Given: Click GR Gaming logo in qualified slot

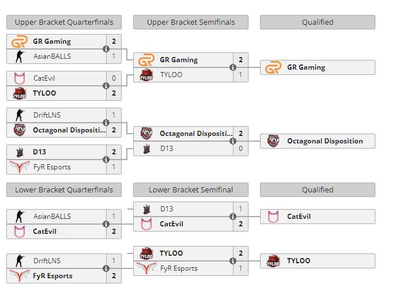Looking at the screenshot, I should [x=273, y=67].
